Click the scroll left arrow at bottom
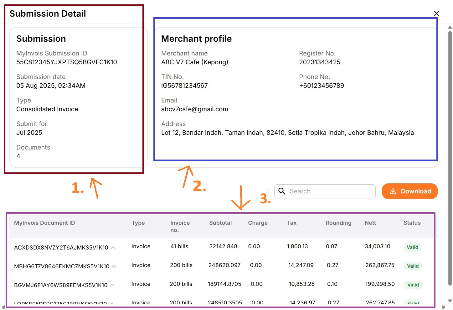This screenshot has width=453, height=310. coord(3,307)
